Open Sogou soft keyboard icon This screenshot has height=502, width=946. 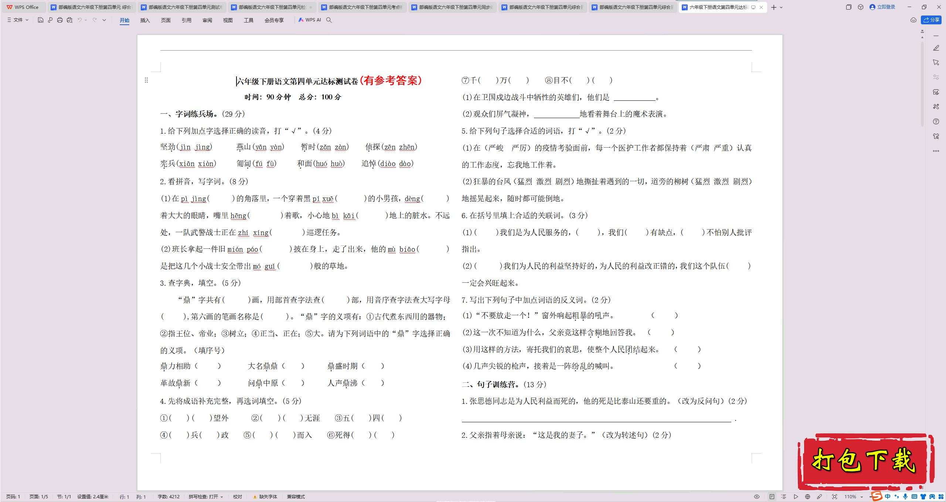point(914,497)
